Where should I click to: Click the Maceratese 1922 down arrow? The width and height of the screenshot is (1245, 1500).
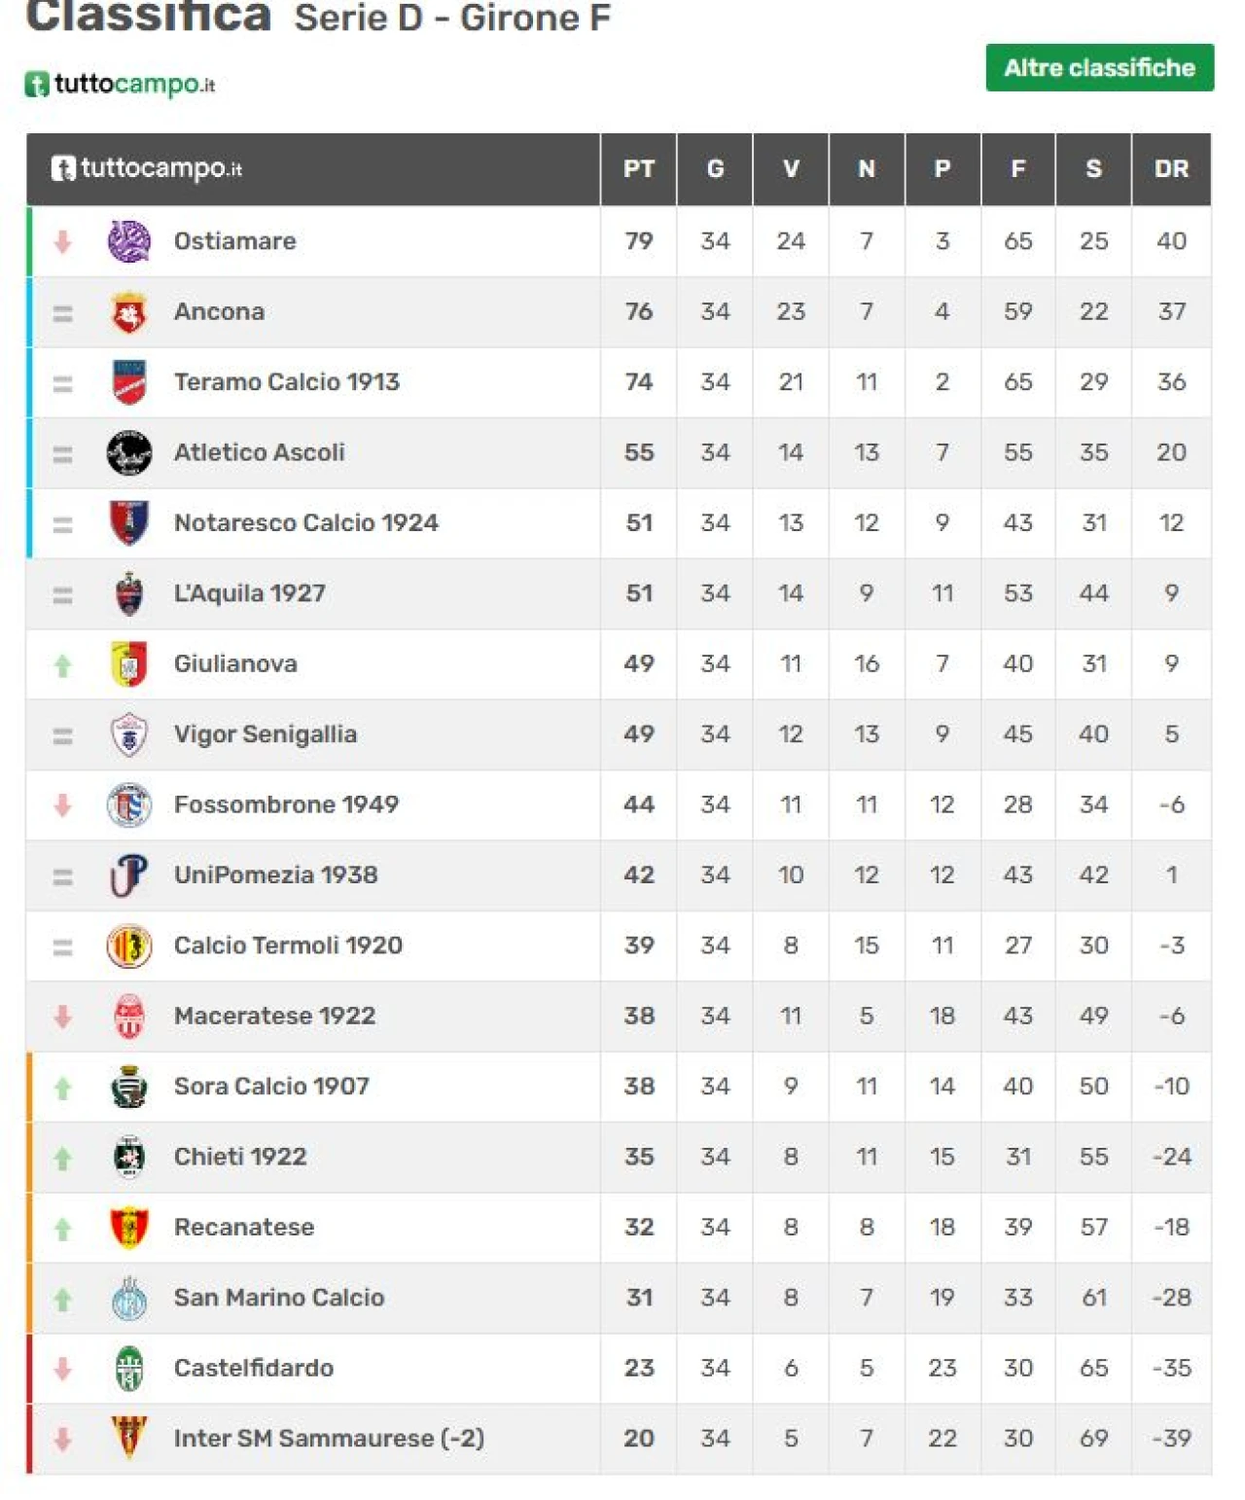pos(63,1017)
